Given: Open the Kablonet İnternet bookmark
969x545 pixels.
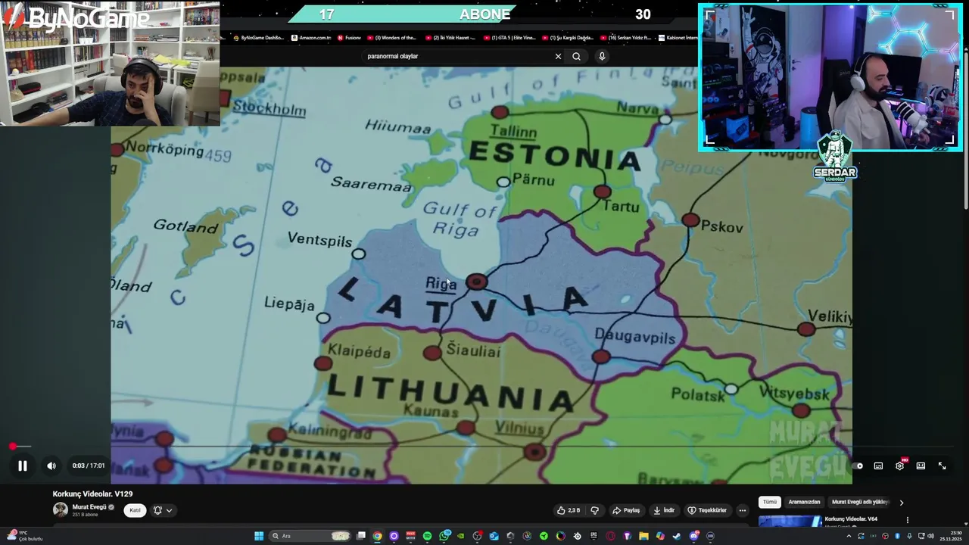Looking at the screenshot, I should click(678, 38).
